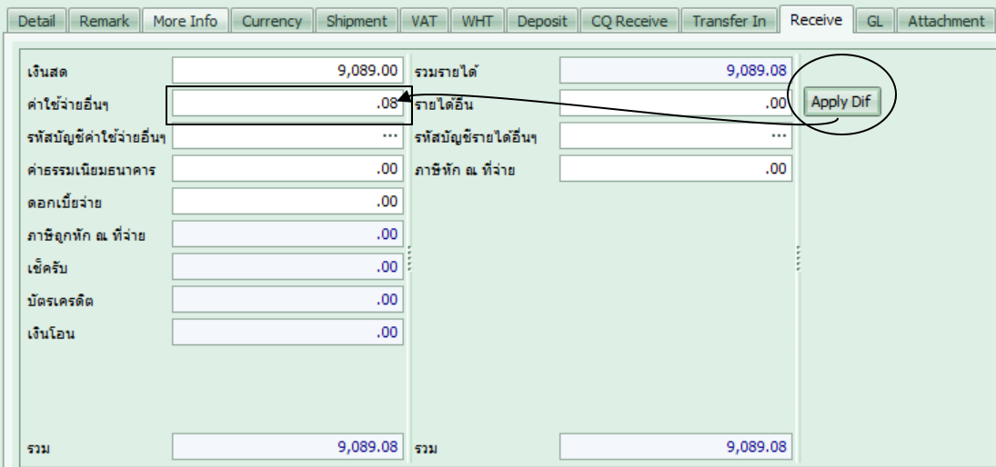This screenshot has height=467, width=996.
Task: Switch to the VAT tab
Action: coord(424,21)
